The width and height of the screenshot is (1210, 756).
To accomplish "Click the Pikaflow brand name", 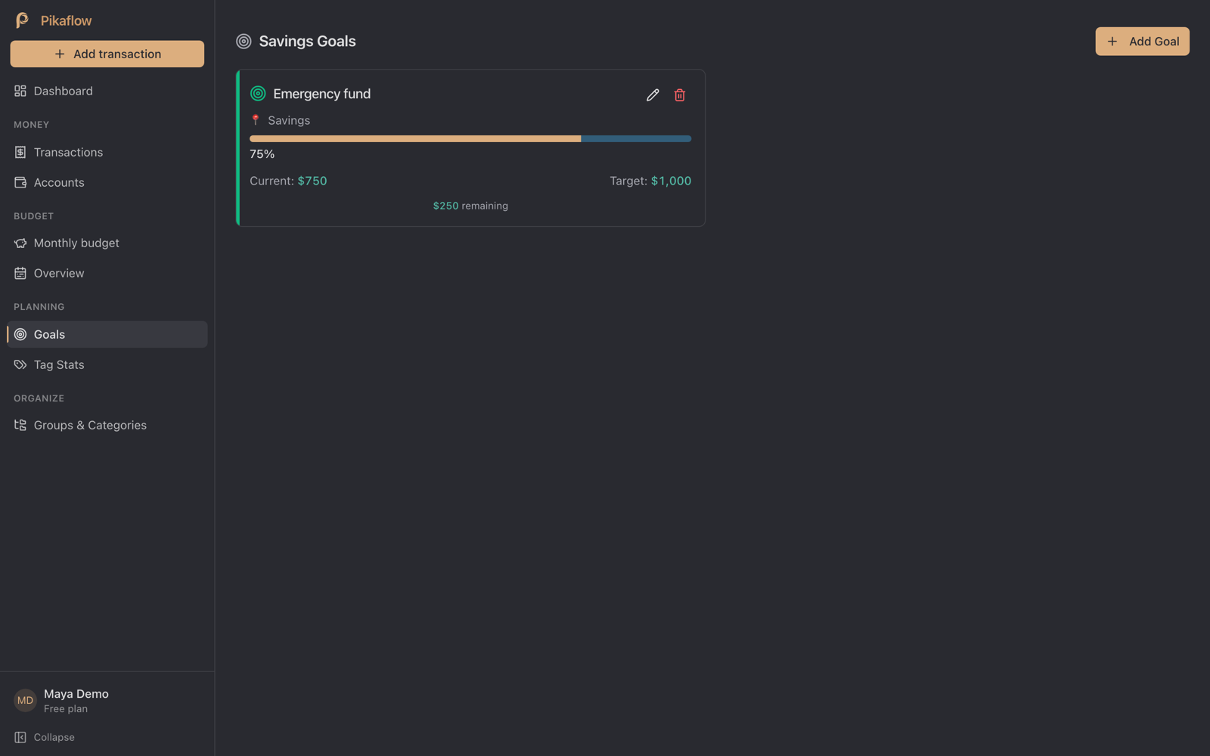I will pyautogui.click(x=66, y=20).
